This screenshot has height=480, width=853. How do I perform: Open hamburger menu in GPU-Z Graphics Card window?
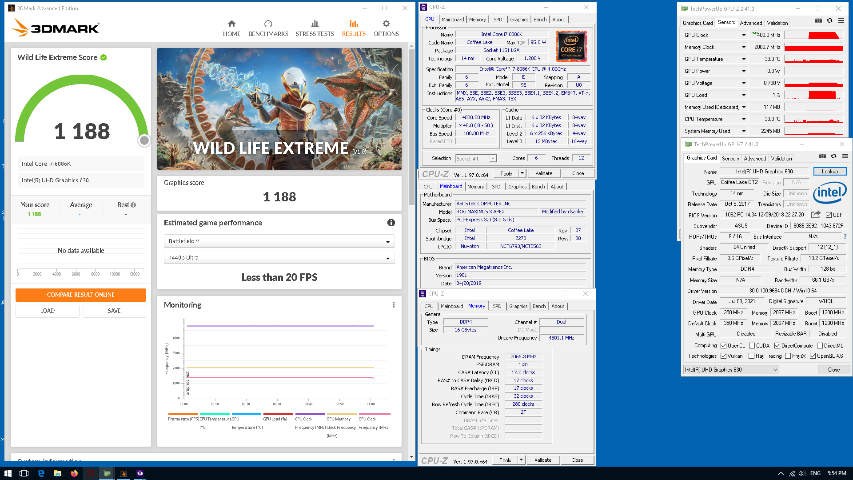[x=845, y=156]
